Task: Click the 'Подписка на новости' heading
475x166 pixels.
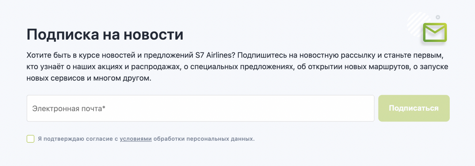Action: pos(105,35)
